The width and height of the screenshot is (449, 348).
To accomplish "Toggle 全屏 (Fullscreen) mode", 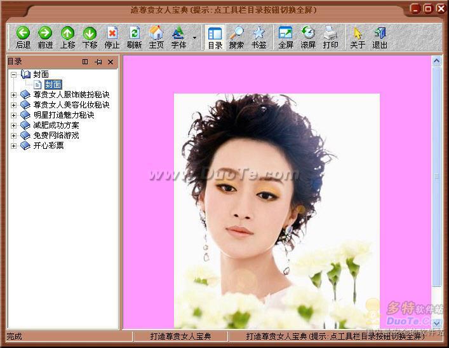I will 286,38.
